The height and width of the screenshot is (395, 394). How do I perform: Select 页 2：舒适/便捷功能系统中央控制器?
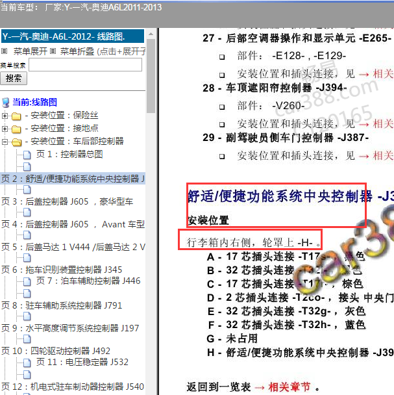[x=73, y=179]
